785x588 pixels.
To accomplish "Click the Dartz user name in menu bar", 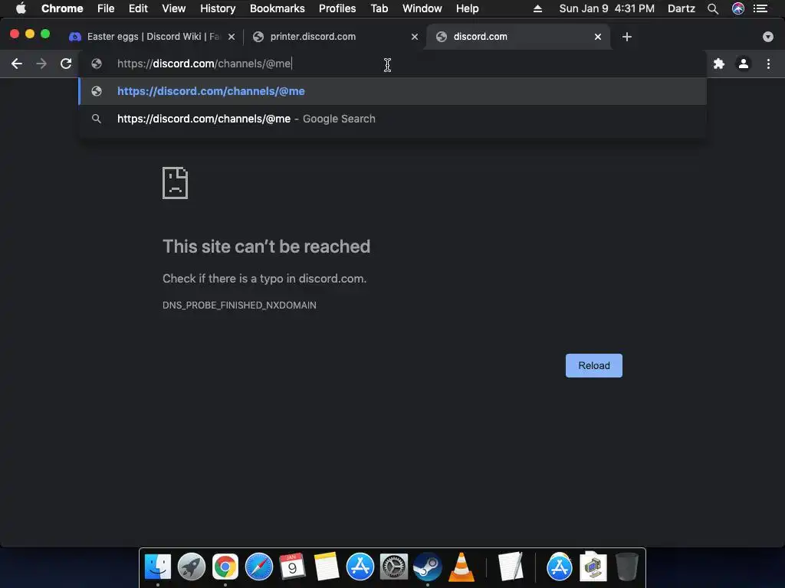I will 682,8.
